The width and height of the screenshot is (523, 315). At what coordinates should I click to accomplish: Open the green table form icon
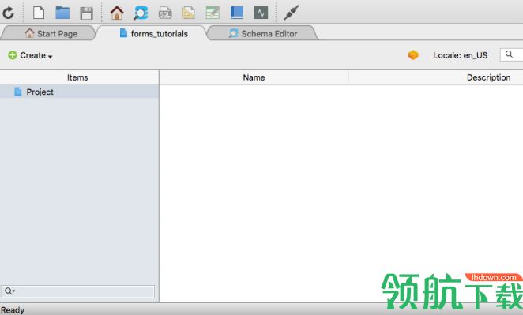pos(213,13)
